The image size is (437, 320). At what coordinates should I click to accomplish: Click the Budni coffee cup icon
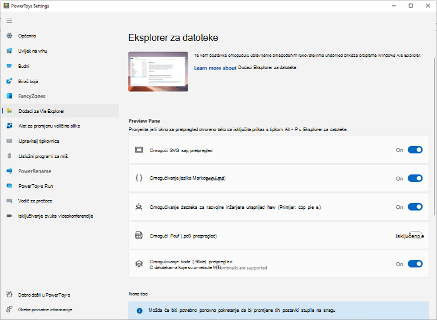9,66
